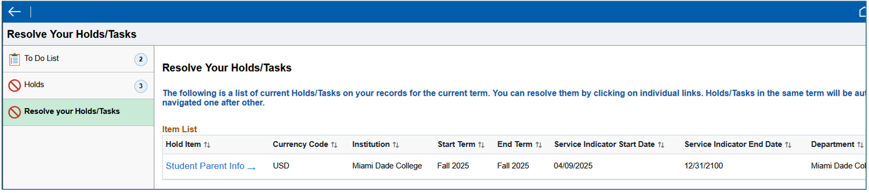This screenshot has width=869, height=193.
Task: Sort by Institution column
Action: tap(396, 145)
